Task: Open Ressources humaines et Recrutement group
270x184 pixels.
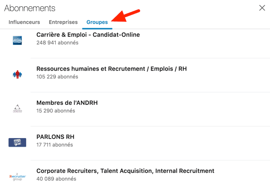Action: coord(111,69)
